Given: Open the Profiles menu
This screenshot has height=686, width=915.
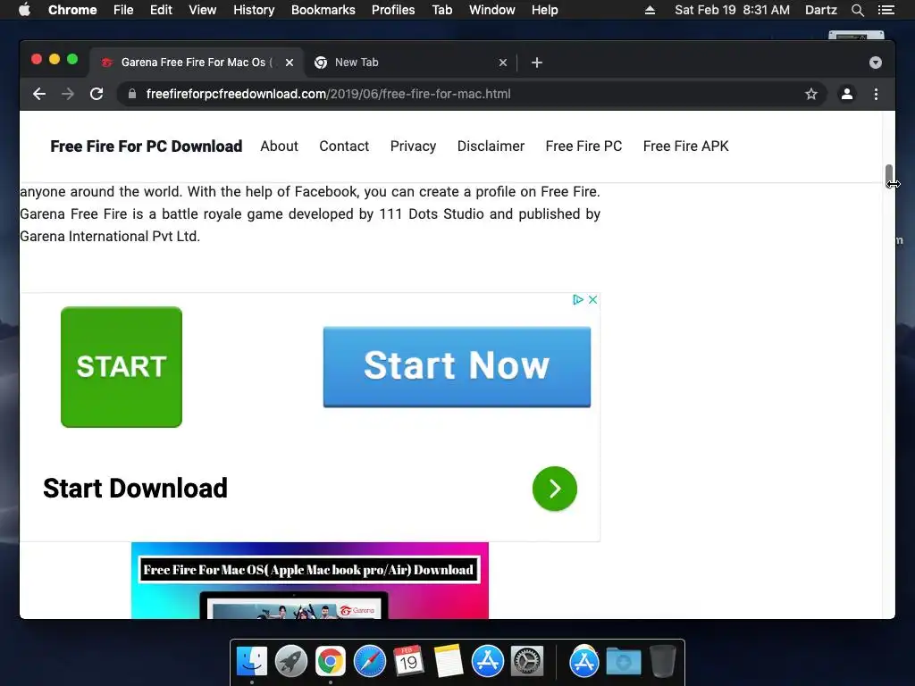Looking at the screenshot, I should pos(393,10).
